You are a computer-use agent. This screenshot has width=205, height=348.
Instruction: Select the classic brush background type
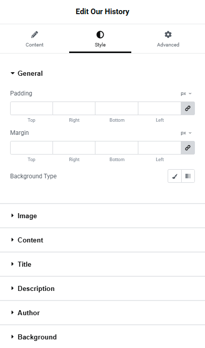point(175,176)
